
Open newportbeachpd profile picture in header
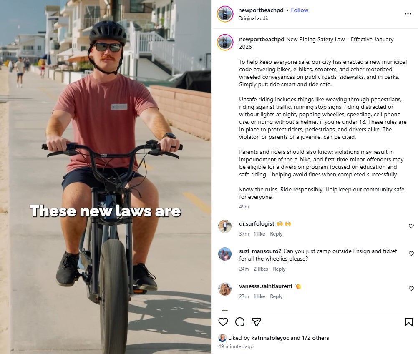tap(225, 14)
